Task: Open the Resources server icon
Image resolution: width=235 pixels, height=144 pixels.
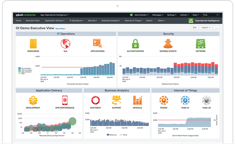Action: click(33, 43)
